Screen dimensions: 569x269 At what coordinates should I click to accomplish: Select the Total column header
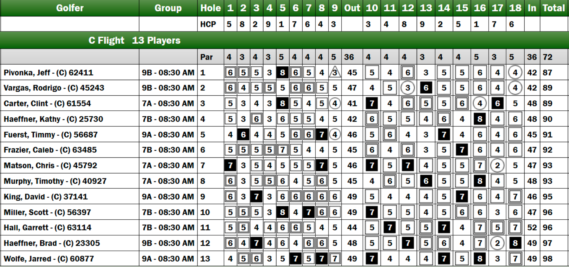click(554, 8)
